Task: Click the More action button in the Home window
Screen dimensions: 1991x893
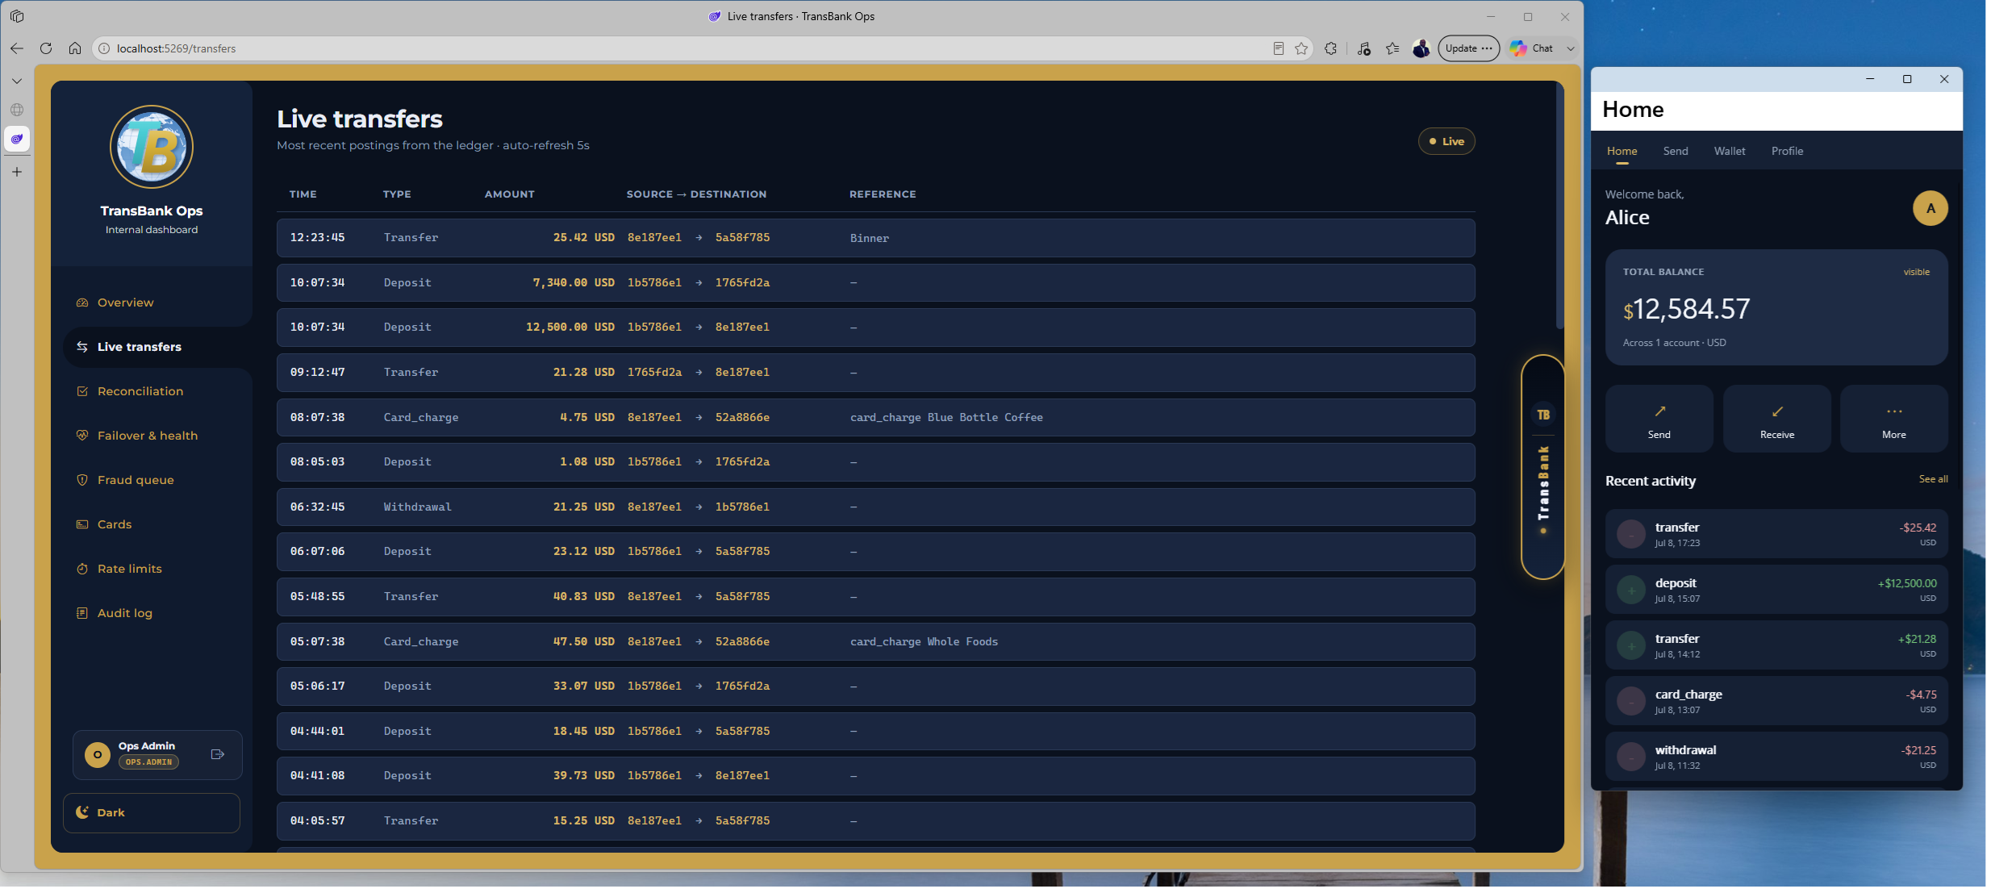Action: pyautogui.click(x=1893, y=419)
